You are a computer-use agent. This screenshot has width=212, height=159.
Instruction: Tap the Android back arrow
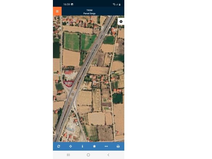tap(108, 155)
